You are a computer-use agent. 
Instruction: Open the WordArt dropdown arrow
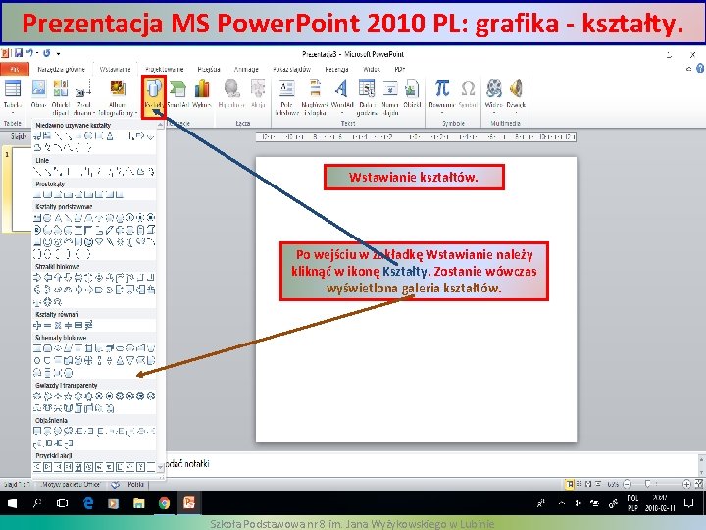(x=342, y=113)
